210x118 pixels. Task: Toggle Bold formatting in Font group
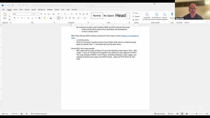pos(14,18)
